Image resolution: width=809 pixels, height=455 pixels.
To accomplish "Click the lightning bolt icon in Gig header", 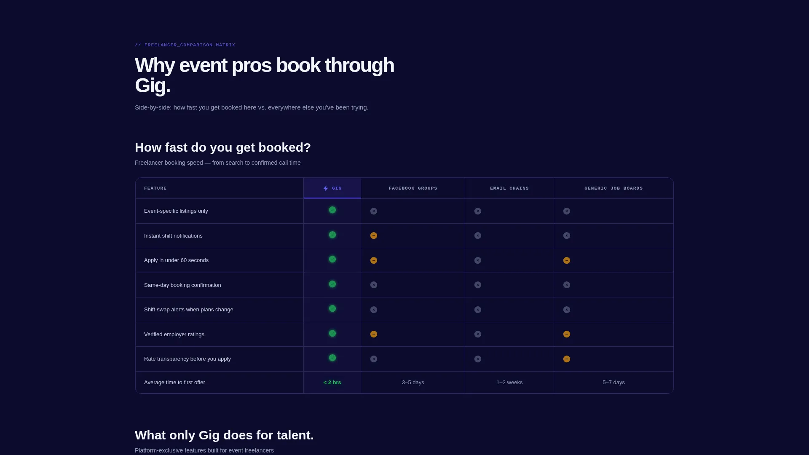I will tap(326, 188).
